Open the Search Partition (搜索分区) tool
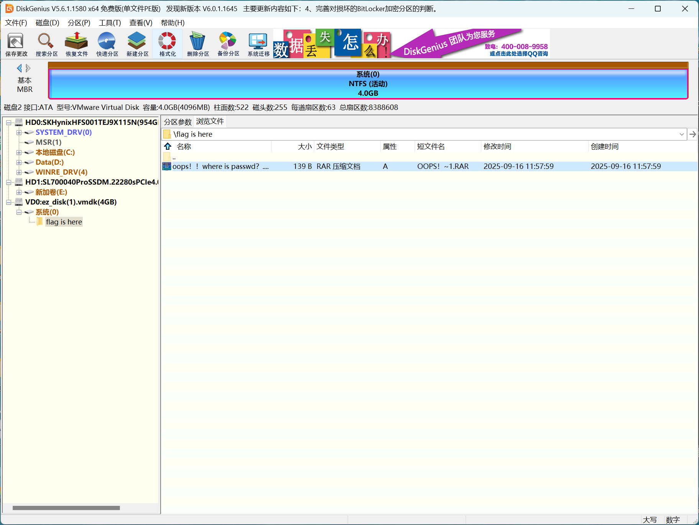The image size is (699, 525). pos(46,44)
